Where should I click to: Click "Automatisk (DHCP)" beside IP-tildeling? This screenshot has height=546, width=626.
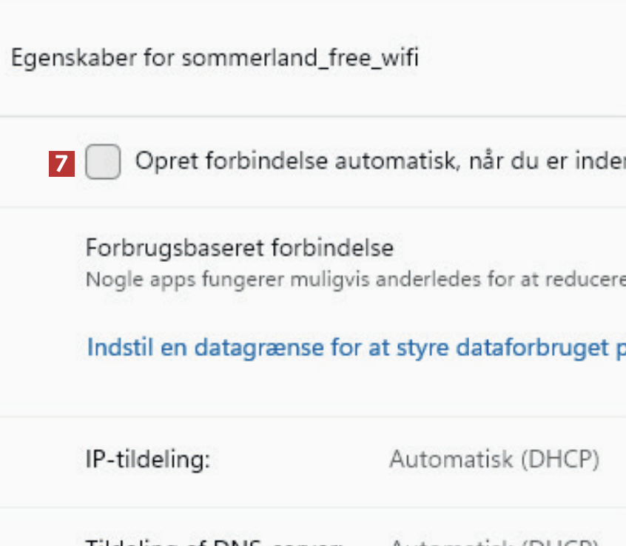[494, 460]
